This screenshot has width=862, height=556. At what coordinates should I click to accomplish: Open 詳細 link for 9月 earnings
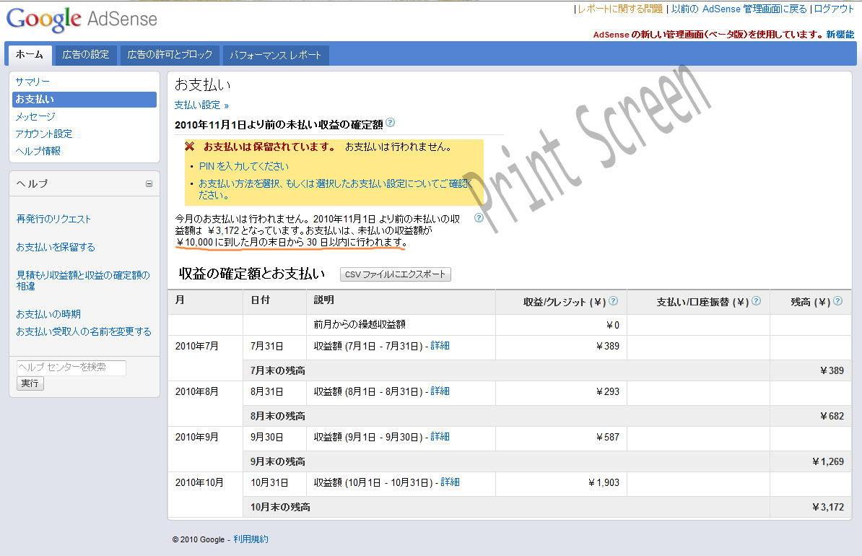(x=440, y=437)
